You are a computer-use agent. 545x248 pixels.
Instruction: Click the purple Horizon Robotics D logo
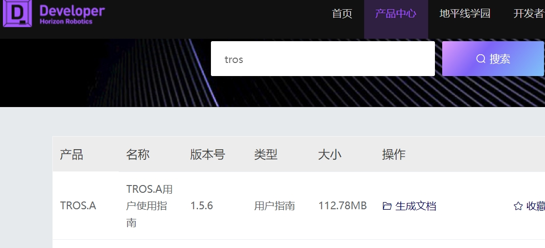coord(17,13)
